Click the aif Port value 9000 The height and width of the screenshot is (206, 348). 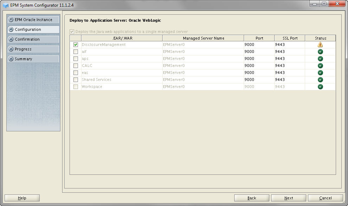click(249, 51)
